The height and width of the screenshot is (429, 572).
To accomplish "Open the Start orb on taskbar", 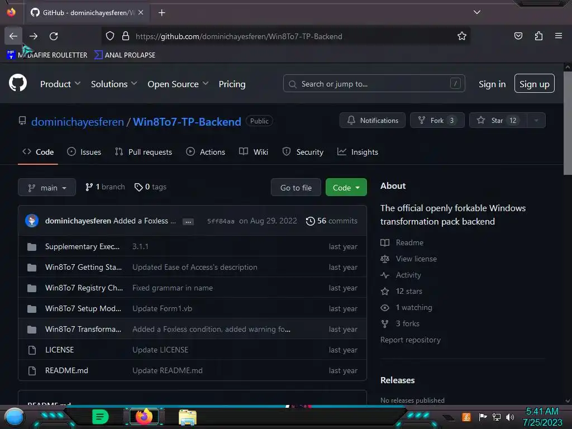I will (15, 417).
